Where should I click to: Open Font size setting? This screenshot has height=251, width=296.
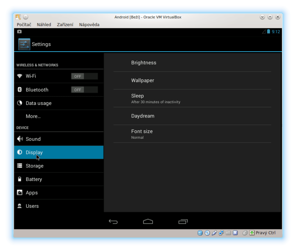tap(192, 134)
